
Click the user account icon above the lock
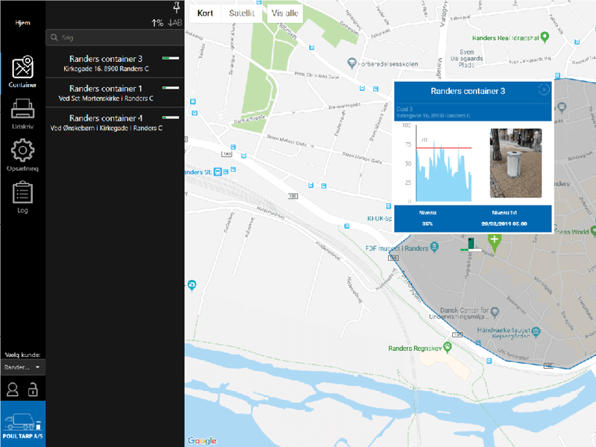pyautogui.click(x=11, y=388)
